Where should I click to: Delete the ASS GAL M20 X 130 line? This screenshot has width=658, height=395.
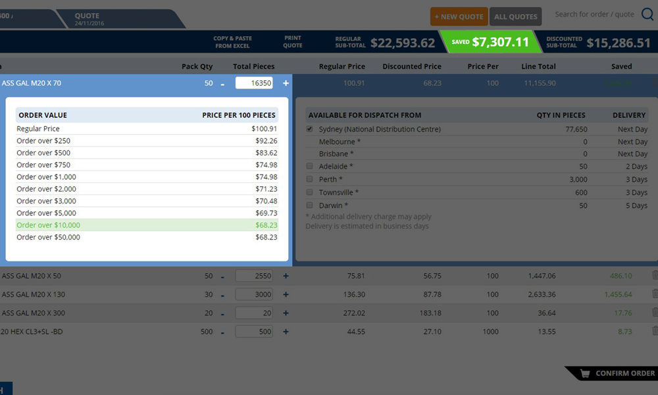[x=655, y=294]
